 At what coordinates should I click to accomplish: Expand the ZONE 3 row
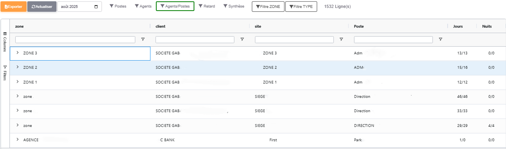click(x=18, y=53)
